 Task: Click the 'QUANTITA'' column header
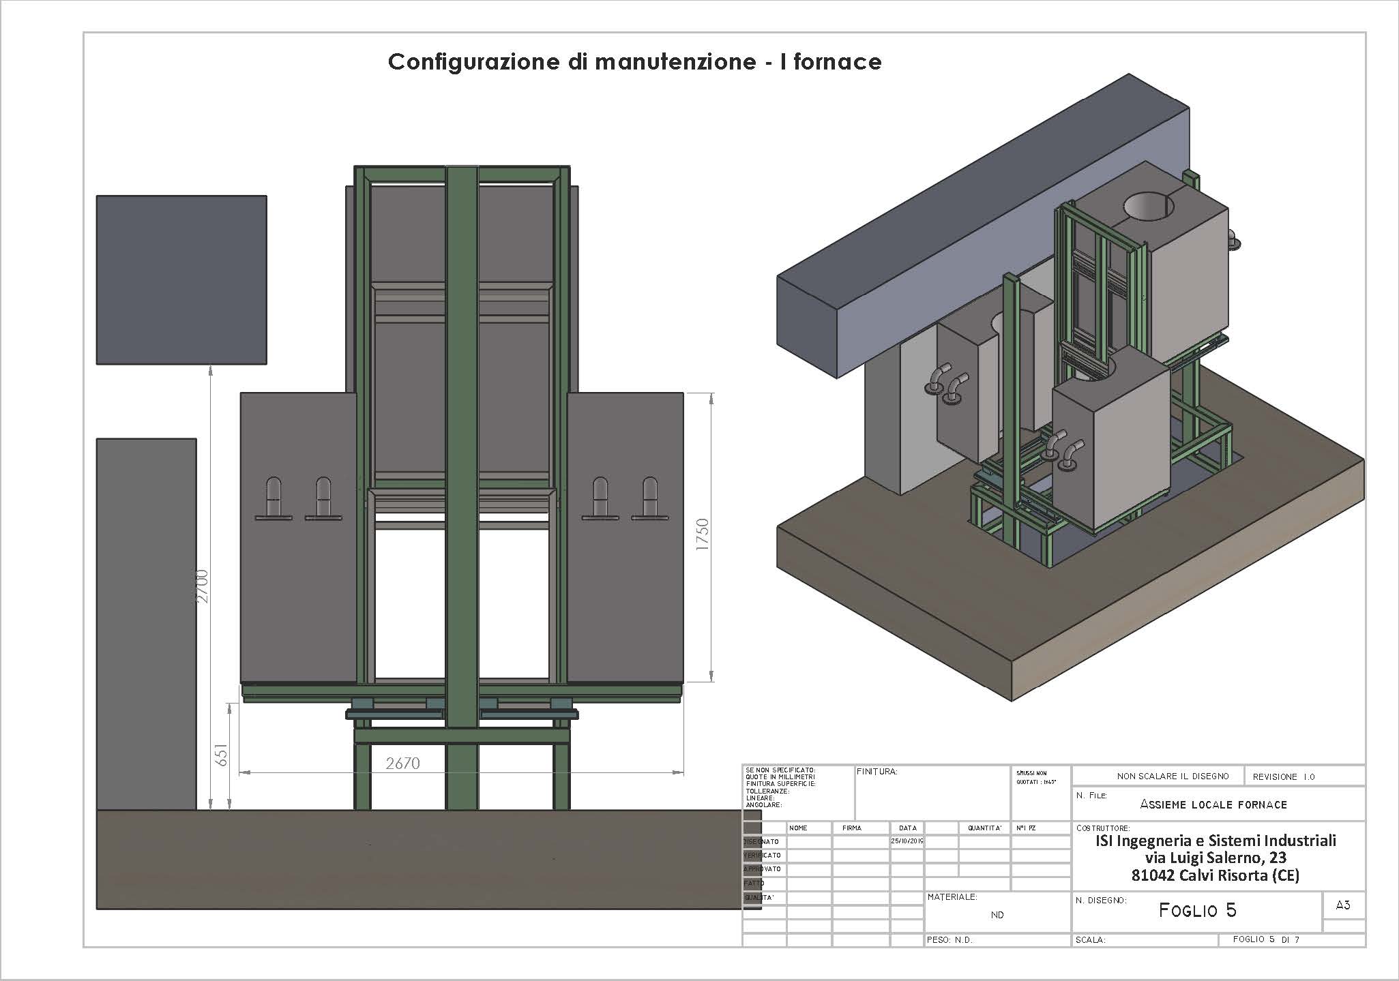tap(984, 828)
